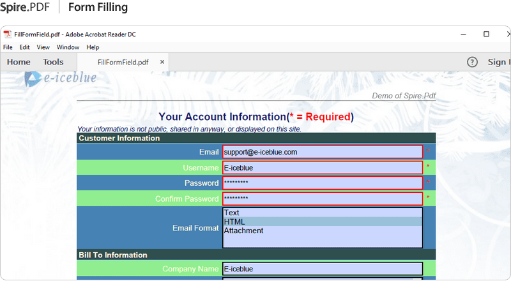
Task: Open the Help menu
Action: tap(93, 47)
